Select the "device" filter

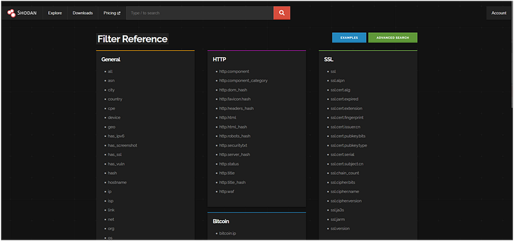[x=114, y=118]
